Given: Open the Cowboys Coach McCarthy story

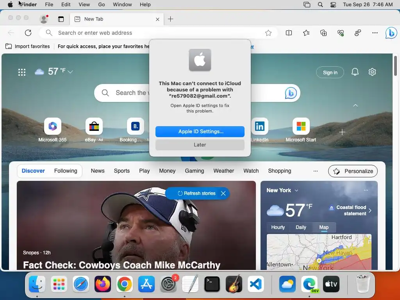Looking at the screenshot, I should (136, 225).
